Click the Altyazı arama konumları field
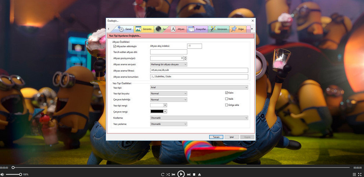Screen dimensions: 364x177 coord(199,77)
